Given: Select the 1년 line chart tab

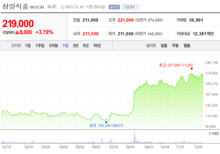Looking at the screenshot, I should point(65,45).
